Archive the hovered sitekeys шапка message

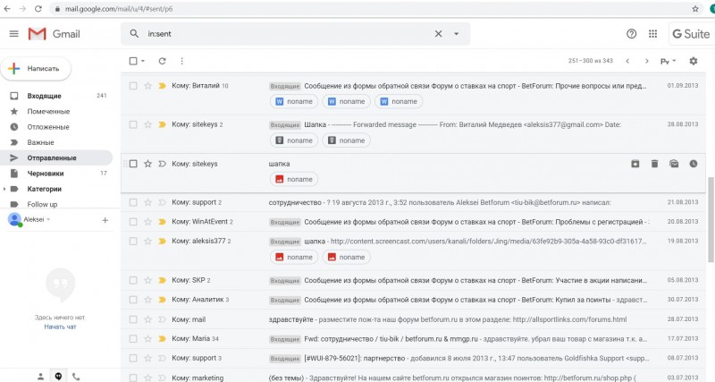pyautogui.click(x=635, y=164)
